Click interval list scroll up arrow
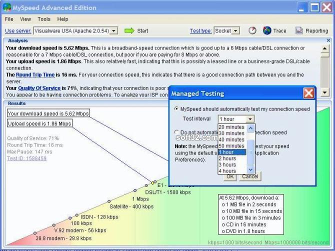Image resolution: width=335 pixels, height=251 pixels. coord(250,128)
